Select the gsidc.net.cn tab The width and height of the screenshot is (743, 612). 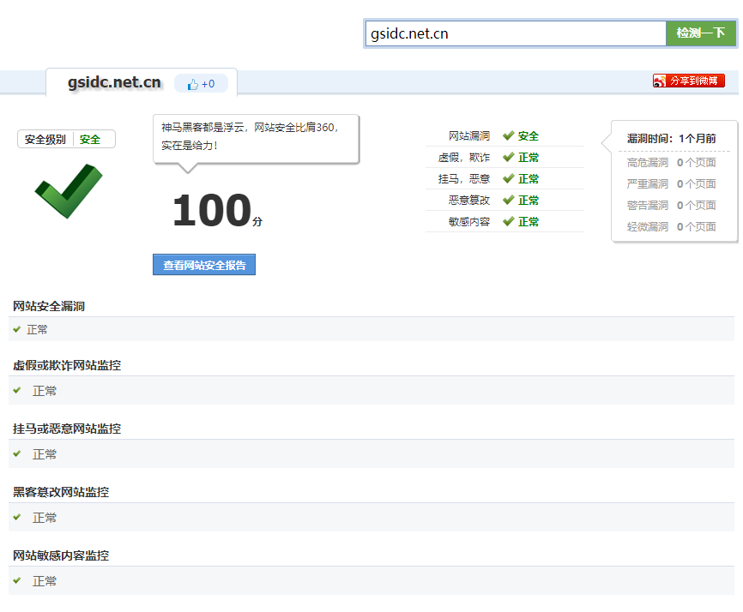point(114,82)
